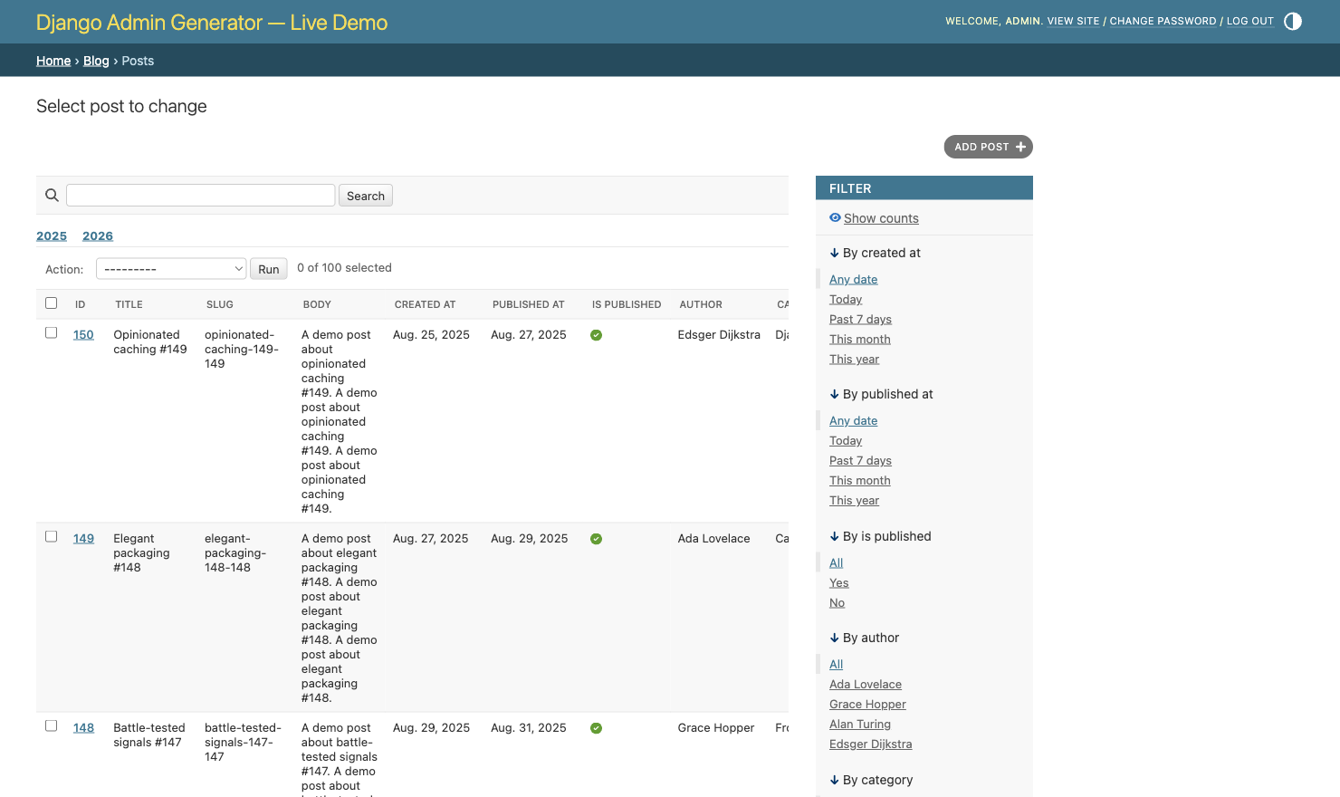Tick the select-all posts checkbox
This screenshot has height=797, width=1340.
click(52, 303)
